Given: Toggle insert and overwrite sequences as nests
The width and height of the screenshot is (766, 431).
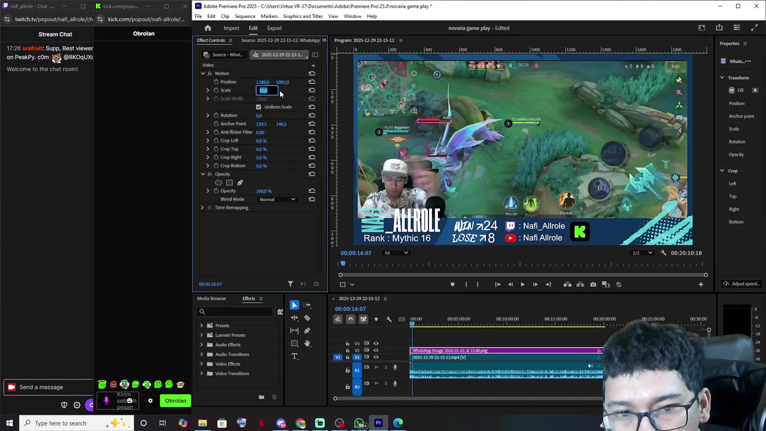Looking at the screenshot, I should 338,319.
